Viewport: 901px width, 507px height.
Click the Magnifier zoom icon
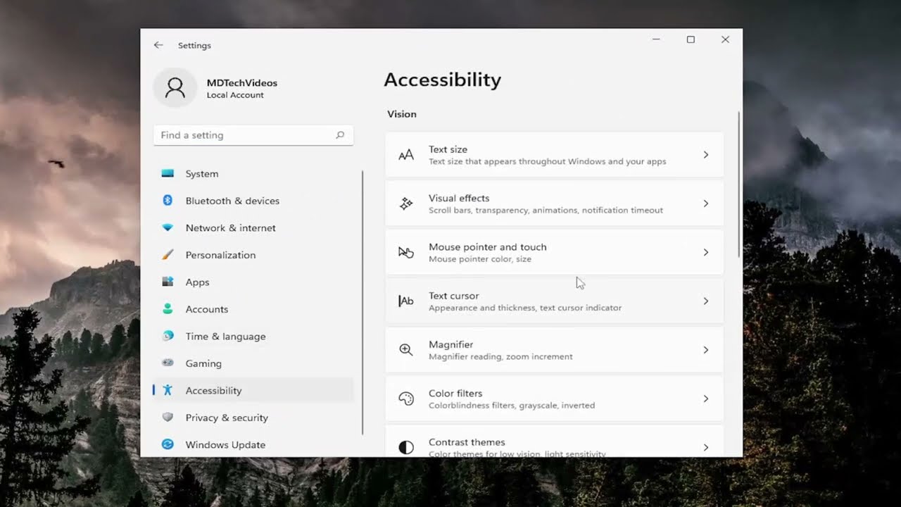(x=406, y=350)
